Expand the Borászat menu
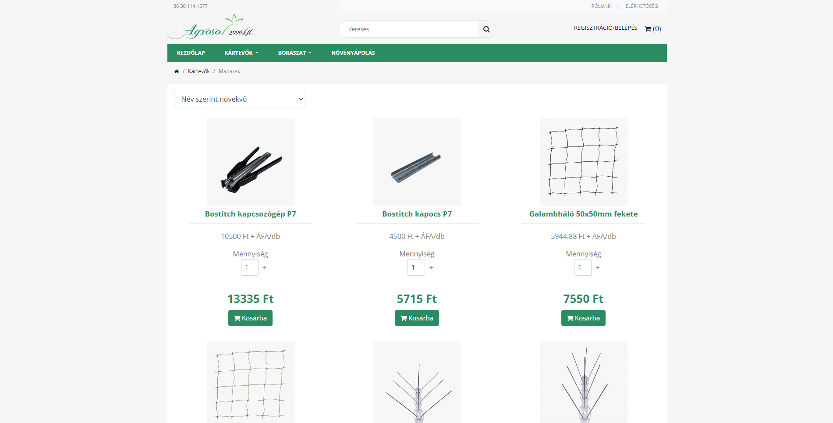Image resolution: width=833 pixels, height=423 pixels. click(x=295, y=53)
